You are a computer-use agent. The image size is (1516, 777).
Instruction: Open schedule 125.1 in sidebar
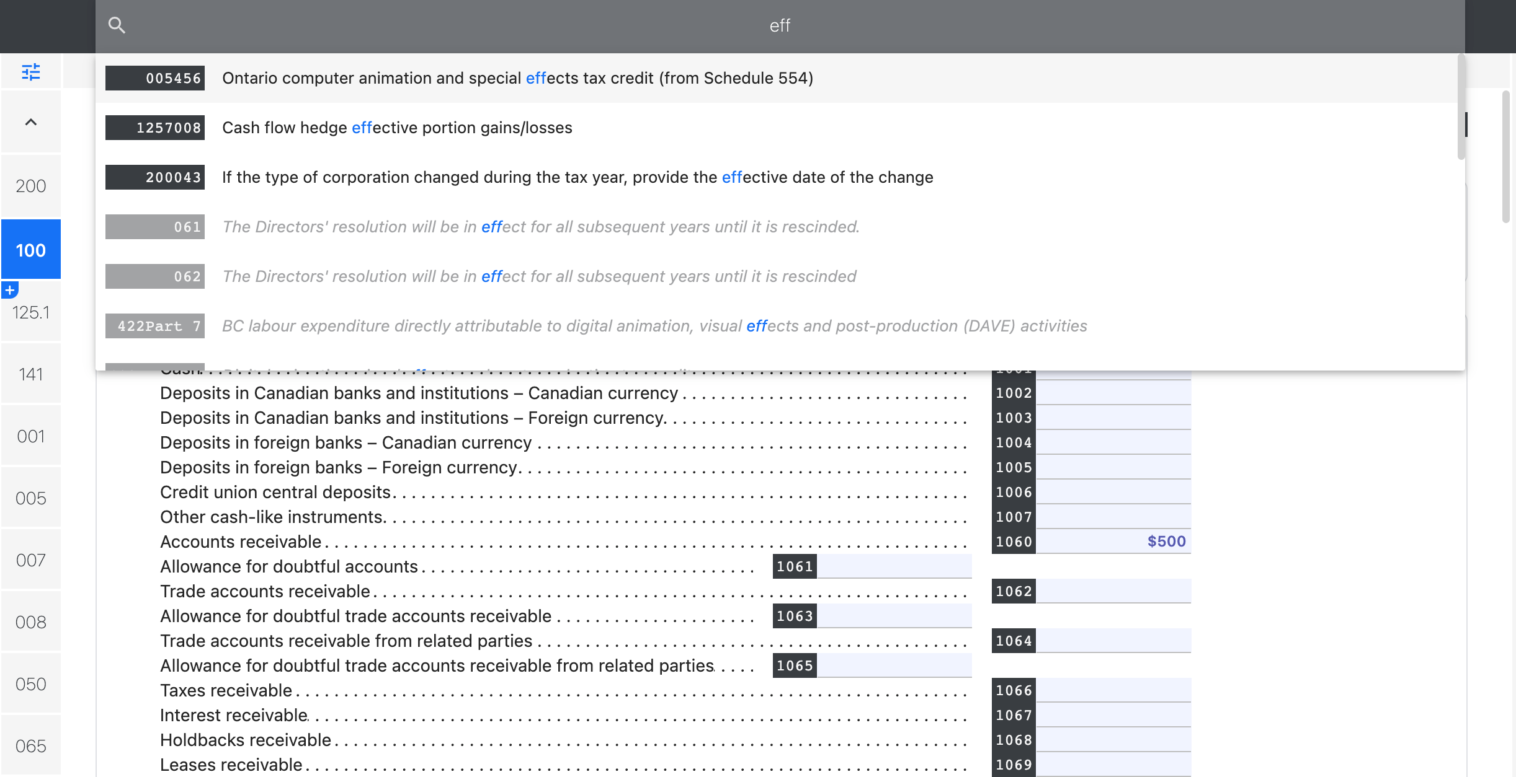(30, 313)
